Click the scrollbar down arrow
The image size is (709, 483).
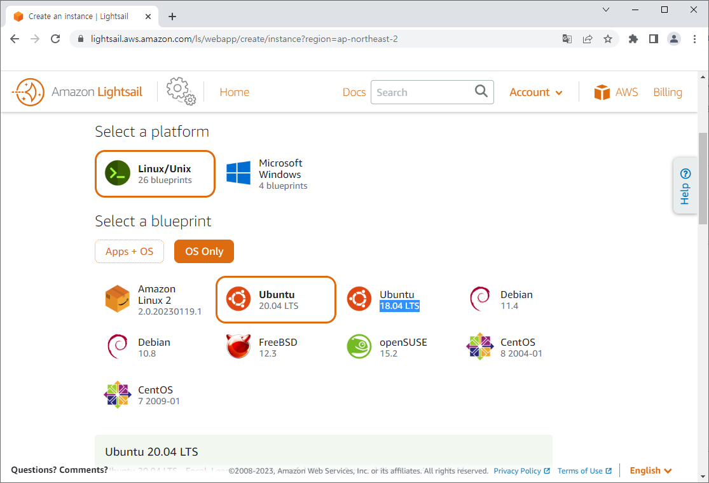point(703,476)
